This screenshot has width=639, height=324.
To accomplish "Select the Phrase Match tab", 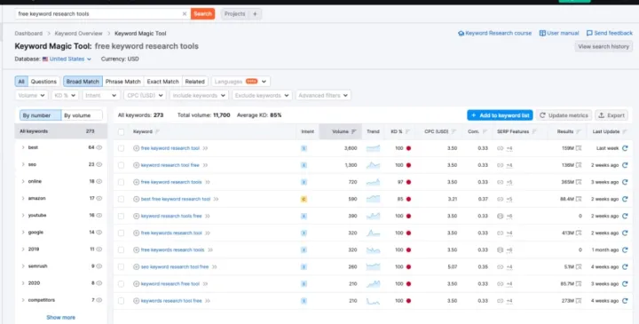I will click(123, 82).
